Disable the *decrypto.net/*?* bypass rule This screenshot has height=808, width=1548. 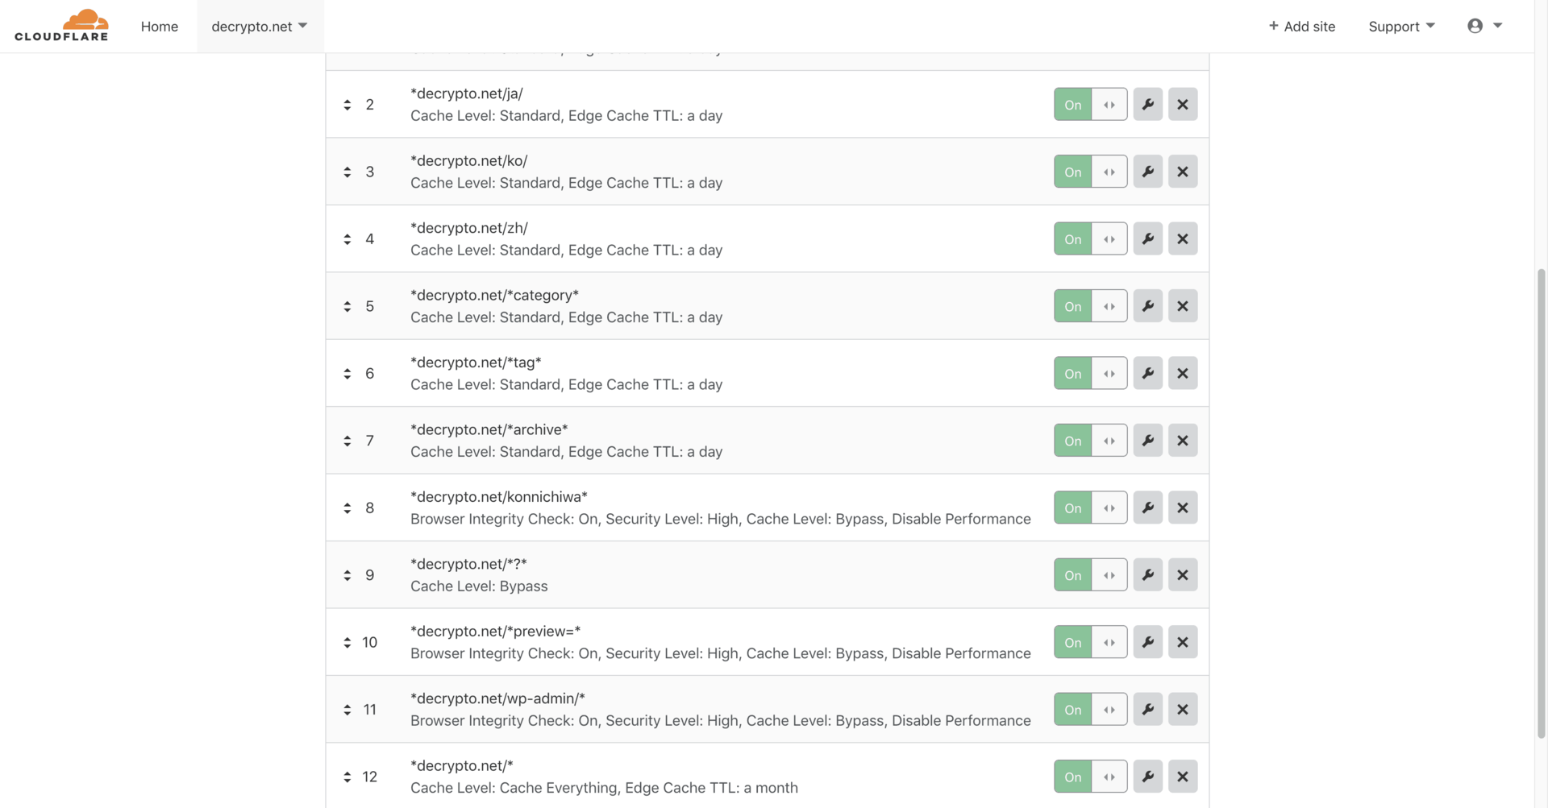coord(1090,575)
